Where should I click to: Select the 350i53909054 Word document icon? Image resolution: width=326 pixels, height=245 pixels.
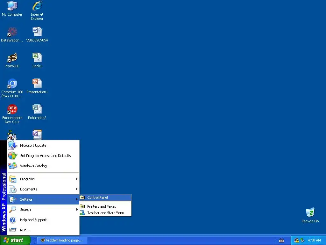point(37,32)
